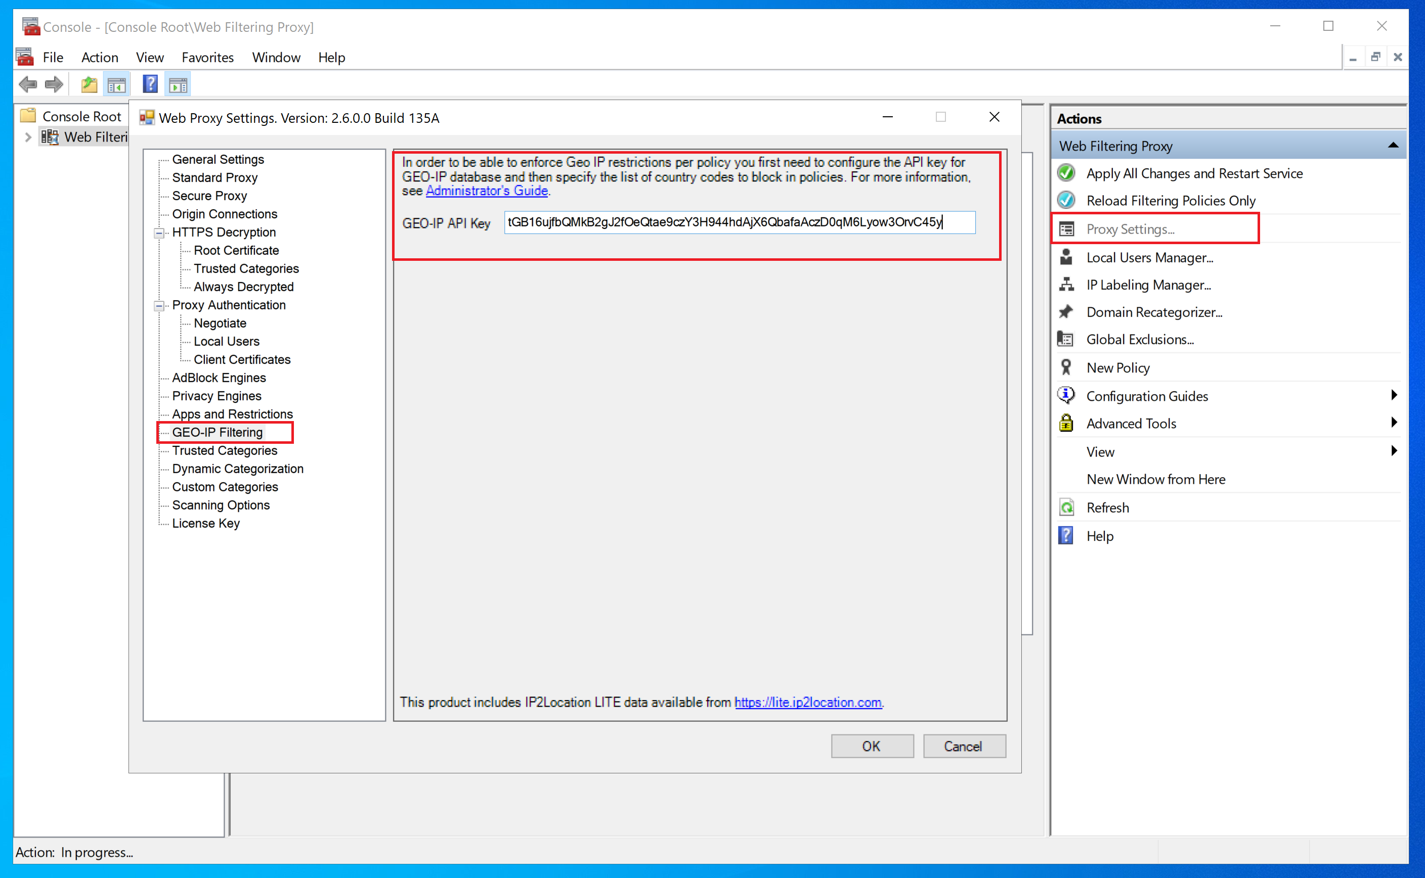Close the Web Proxy Settings dialog
The height and width of the screenshot is (878, 1425).
click(995, 117)
